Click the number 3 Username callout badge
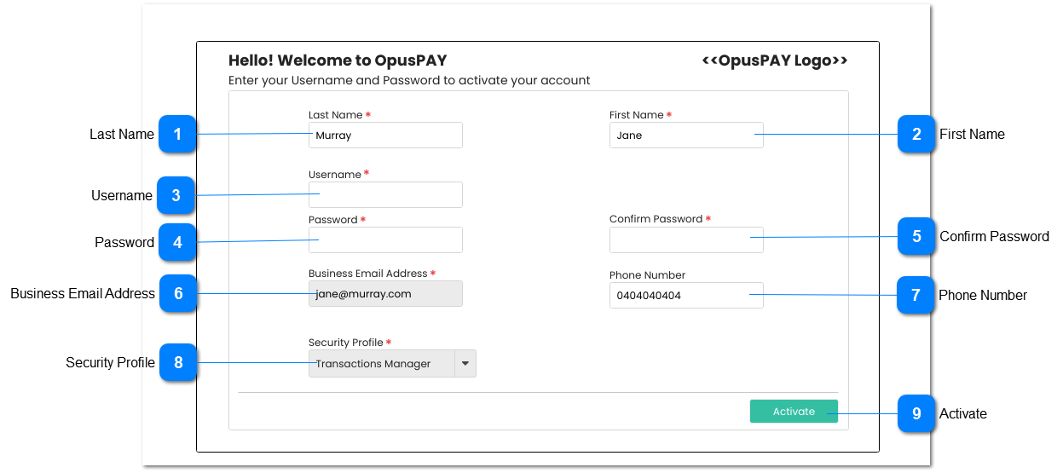The height and width of the screenshot is (473, 1063). tap(176, 195)
